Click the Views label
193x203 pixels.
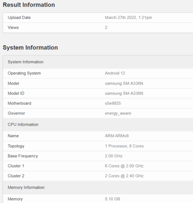13,28
